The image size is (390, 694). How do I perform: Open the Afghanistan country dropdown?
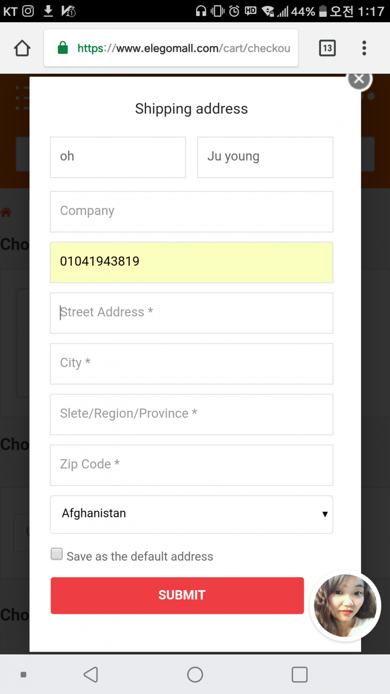click(191, 514)
